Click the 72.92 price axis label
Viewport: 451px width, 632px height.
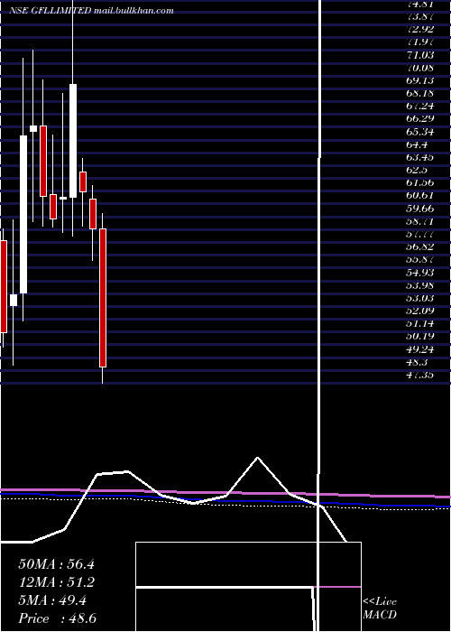click(x=420, y=29)
